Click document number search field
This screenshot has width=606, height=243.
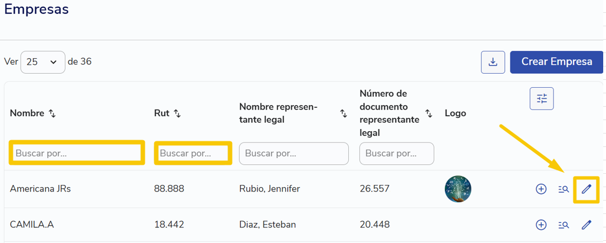click(396, 154)
